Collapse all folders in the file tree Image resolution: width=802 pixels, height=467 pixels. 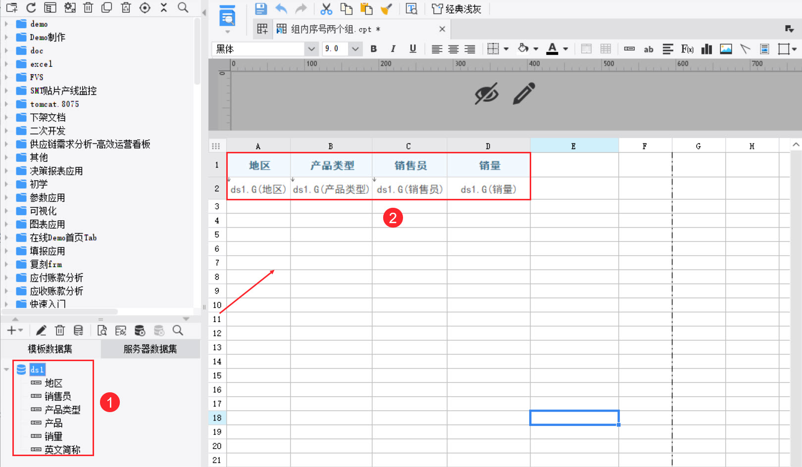(164, 7)
